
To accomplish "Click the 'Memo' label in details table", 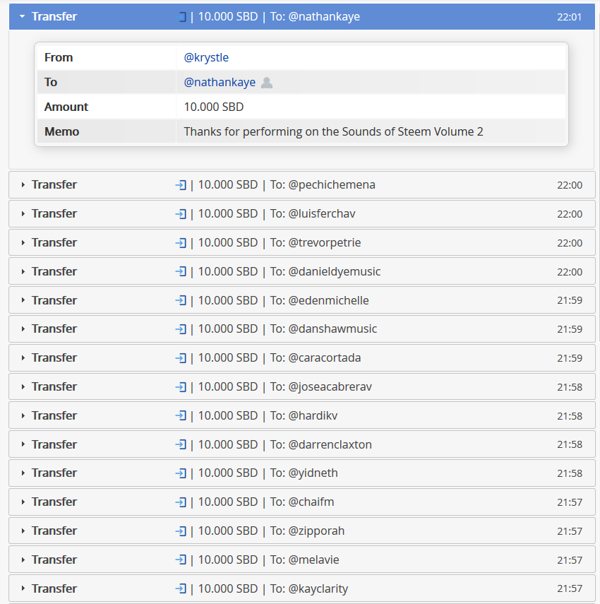I will point(61,131).
